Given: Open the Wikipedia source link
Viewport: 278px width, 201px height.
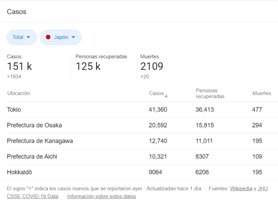Looking at the screenshot, I should (241, 188).
